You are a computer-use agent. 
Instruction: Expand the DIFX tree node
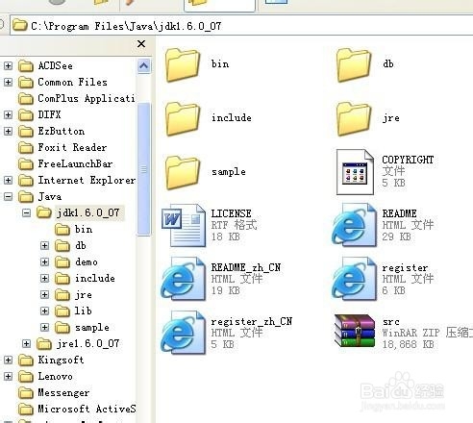tap(9, 114)
